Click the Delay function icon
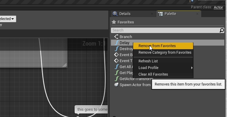 117,43
